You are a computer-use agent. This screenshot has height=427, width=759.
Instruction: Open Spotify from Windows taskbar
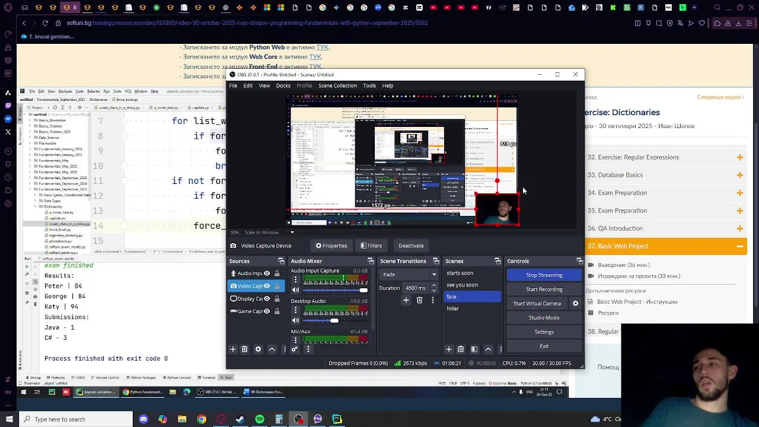point(260,419)
